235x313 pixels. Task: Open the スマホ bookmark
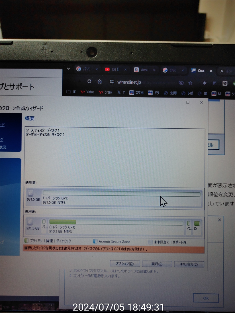pos(136,93)
